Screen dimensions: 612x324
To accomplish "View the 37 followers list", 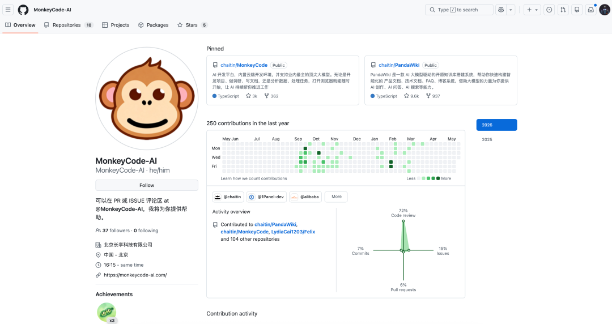I will (112, 231).
